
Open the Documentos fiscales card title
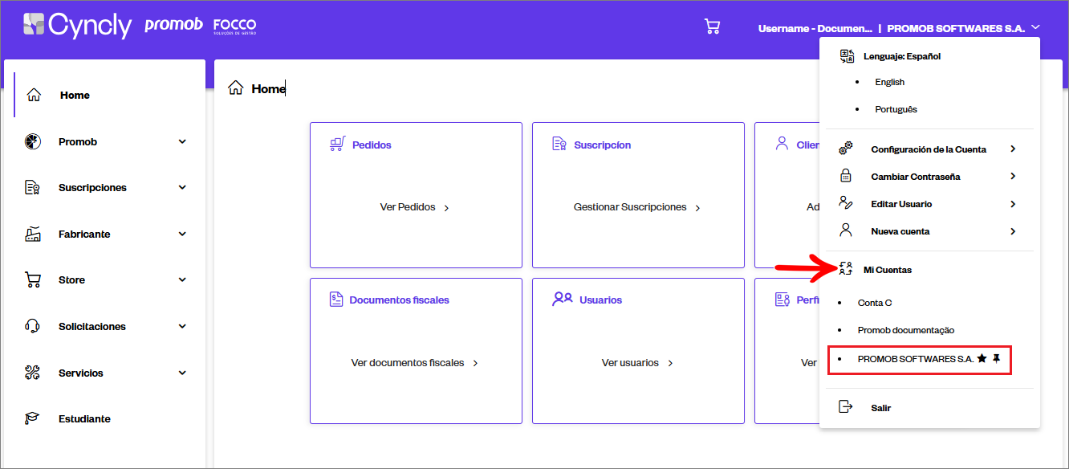(x=399, y=300)
